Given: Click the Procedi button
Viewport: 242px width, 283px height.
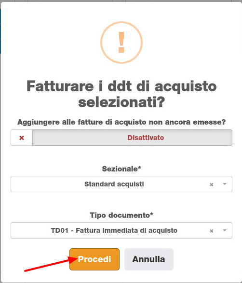Looking at the screenshot, I should tap(94, 259).
